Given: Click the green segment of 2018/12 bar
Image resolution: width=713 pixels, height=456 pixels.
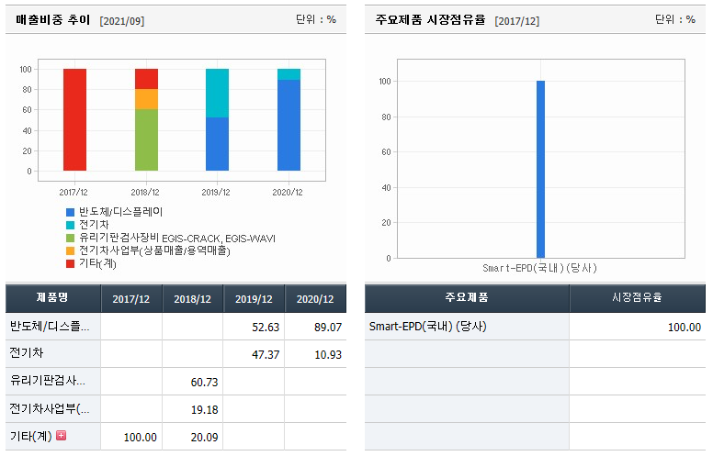Looking at the screenshot, I should pyautogui.click(x=146, y=139).
